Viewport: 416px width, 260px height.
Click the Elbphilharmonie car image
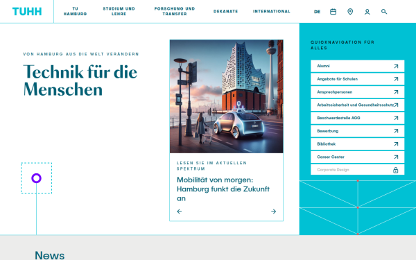[226, 96]
